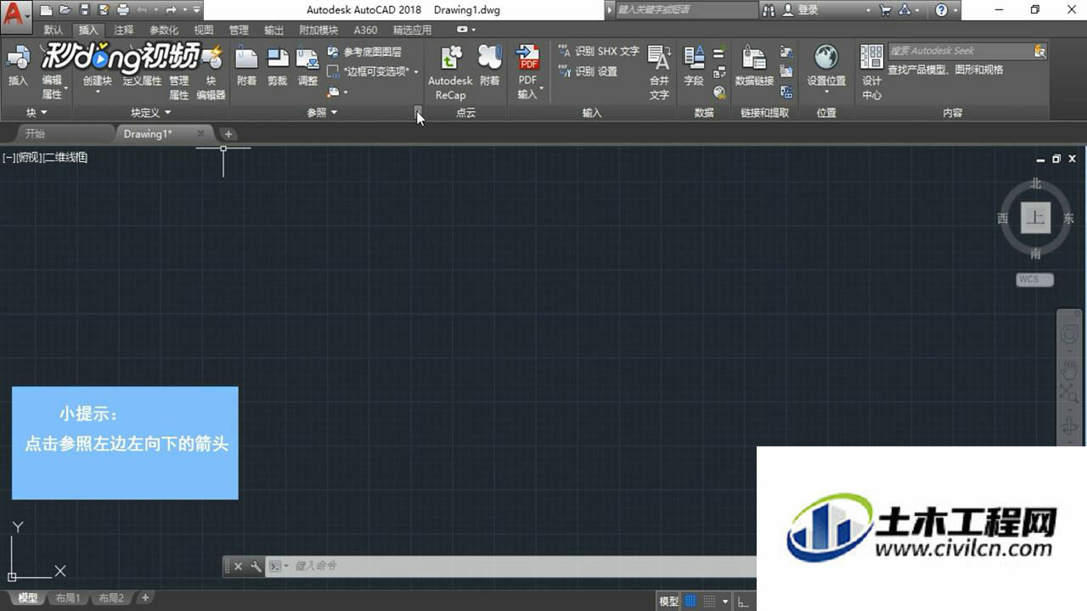Open the 视图 ribbon tab
This screenshot has height=611, width=1087.
tap(204, 30)
